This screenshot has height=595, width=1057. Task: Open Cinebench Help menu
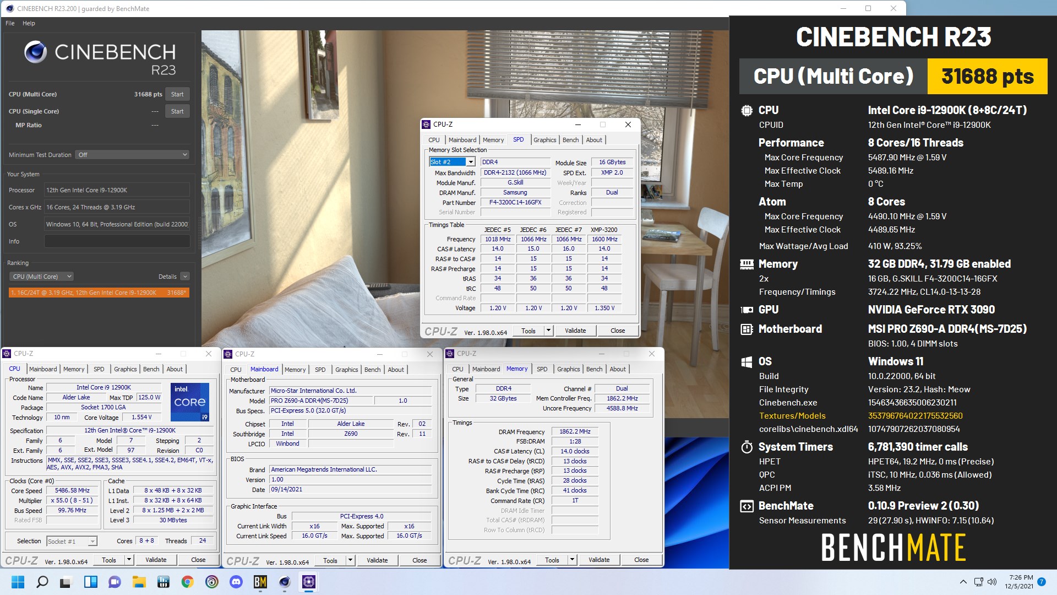(x=29, y=23)
